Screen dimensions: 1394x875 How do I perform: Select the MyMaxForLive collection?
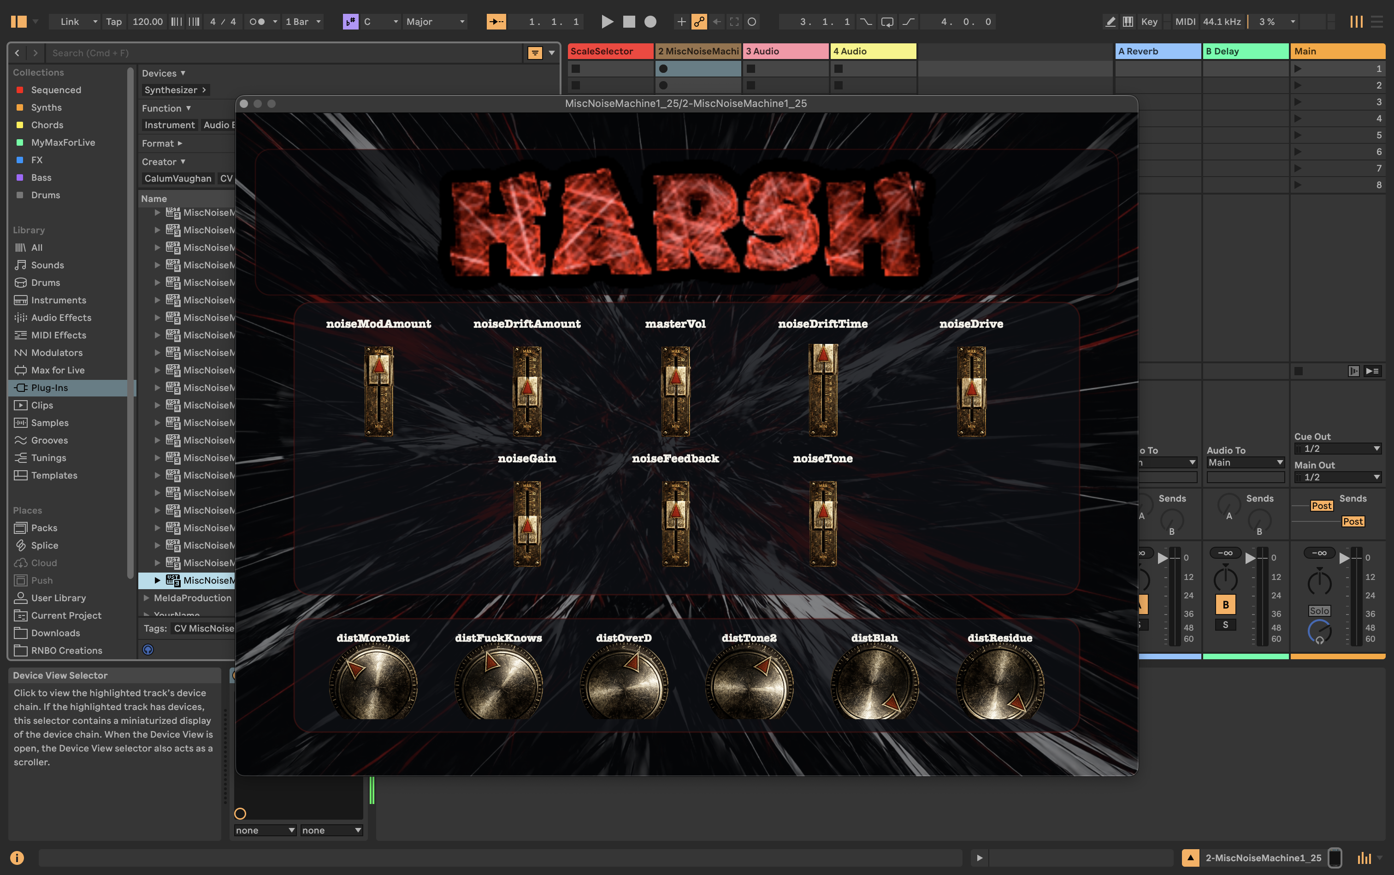click(63, 142)
